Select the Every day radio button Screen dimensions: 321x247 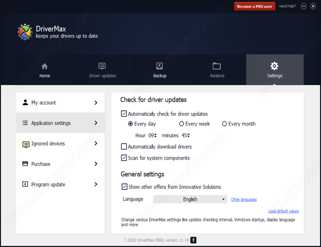(x=130, y=124)
